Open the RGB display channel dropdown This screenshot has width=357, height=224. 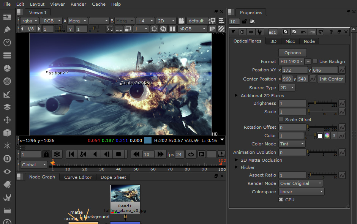51,21
